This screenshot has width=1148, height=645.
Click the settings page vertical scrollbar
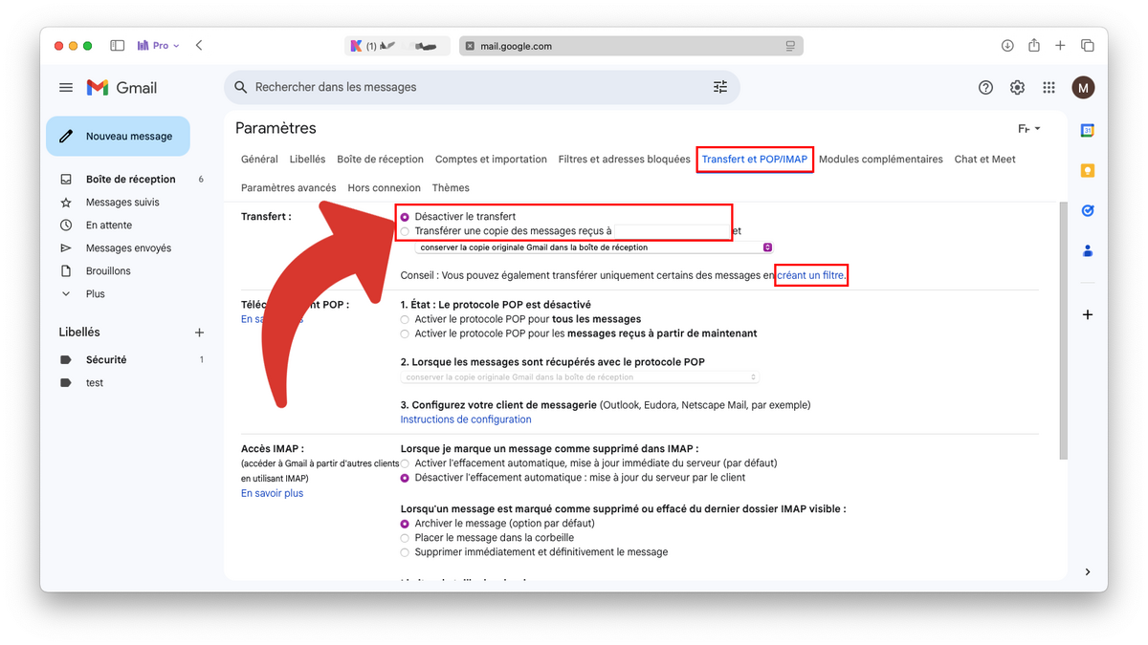1064,331
